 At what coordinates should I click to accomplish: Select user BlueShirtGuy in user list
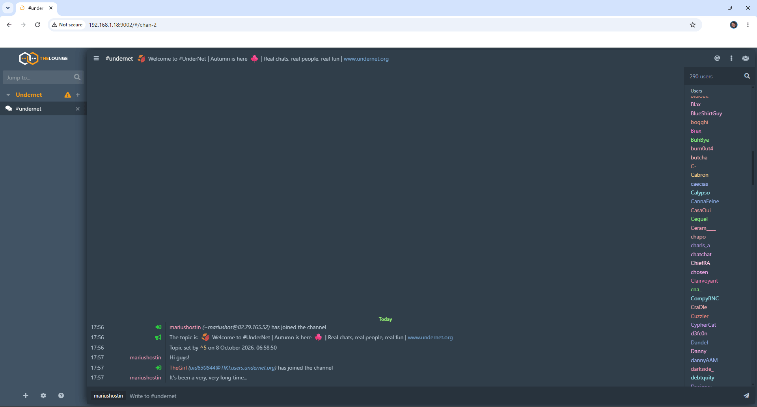coord(706,113)
